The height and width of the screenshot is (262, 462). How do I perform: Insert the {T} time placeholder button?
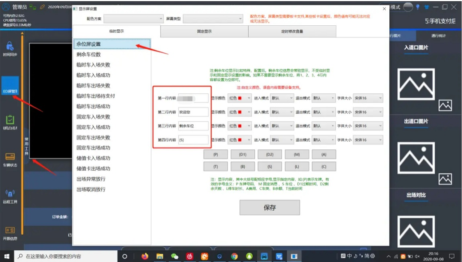pos(215,166)
